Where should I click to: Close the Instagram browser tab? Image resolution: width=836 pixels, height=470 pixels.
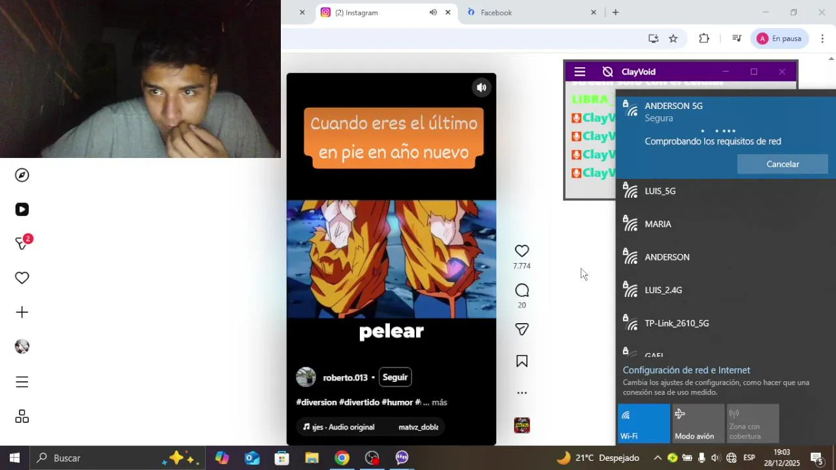click(448, 12)
